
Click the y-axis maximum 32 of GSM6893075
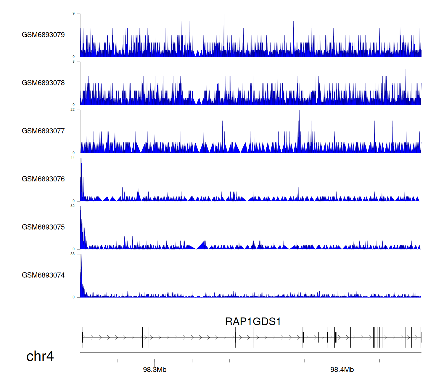(x=73, y=206)
